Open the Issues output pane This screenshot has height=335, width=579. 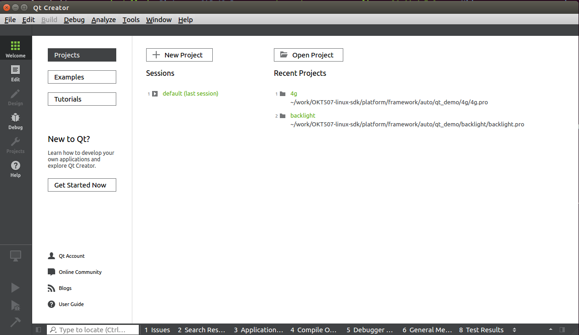157,330
